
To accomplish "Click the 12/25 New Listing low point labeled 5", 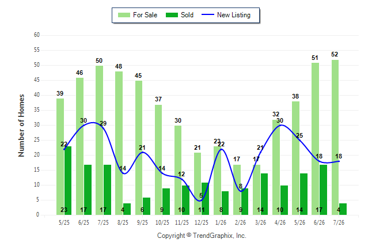I will [200, 201].
